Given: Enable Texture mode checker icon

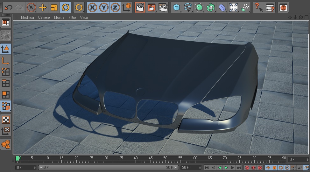Looking at the screenshot, I should (6, 120).
